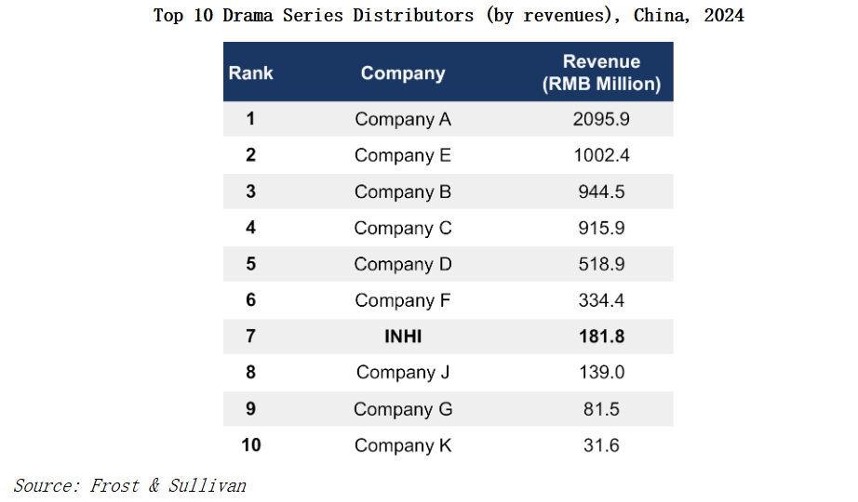This screenshot has height=502, width=858.
Task: Click the Company K cell
Action: point(403,445)
